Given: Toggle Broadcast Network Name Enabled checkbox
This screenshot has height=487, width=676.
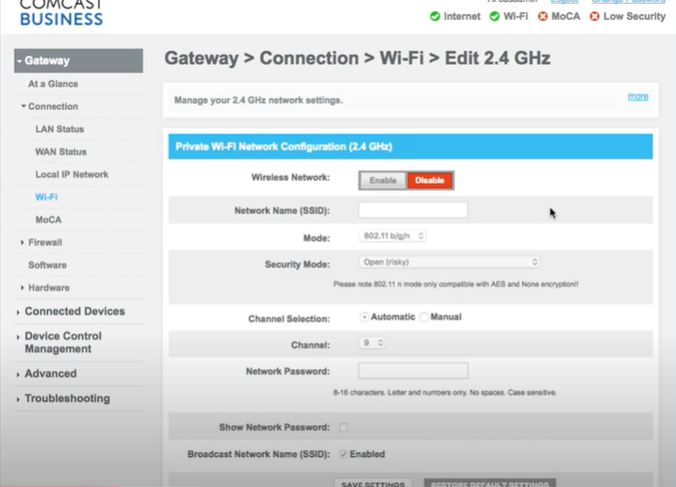Looking at the screenshot, I should [343, 454].
